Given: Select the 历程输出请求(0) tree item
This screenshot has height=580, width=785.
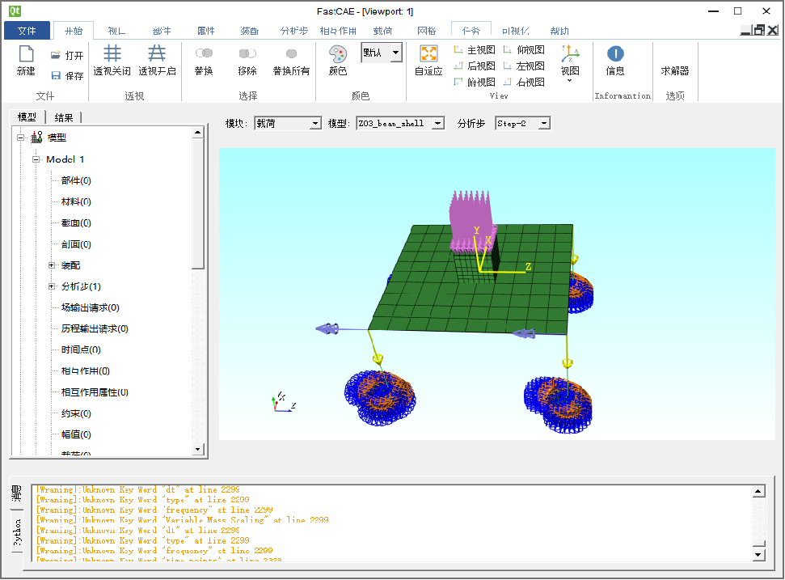Looking at the screenshot, I should [95, 328].
